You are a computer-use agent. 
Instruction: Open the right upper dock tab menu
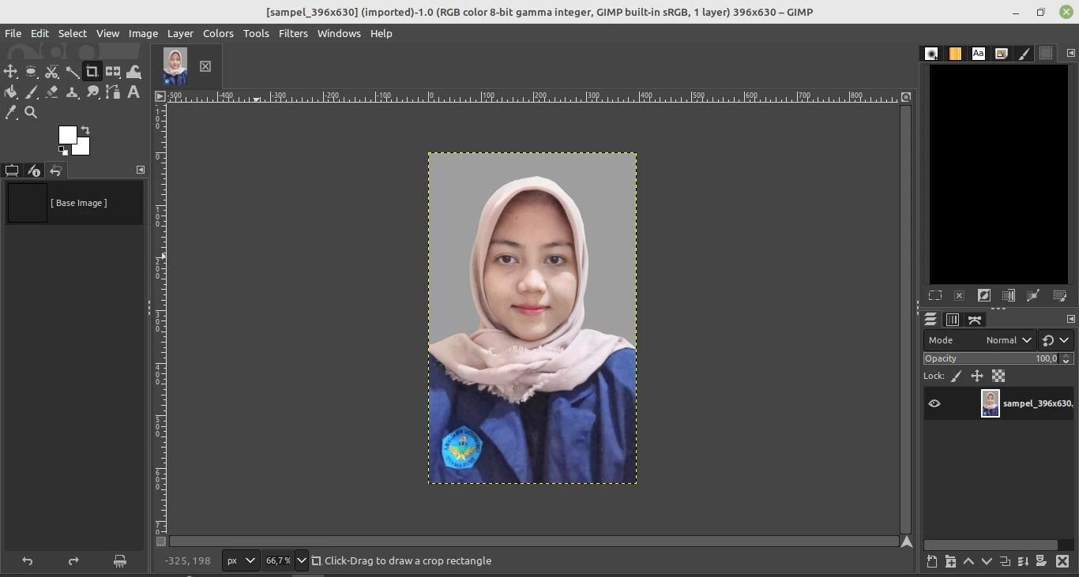(1071, 53)
